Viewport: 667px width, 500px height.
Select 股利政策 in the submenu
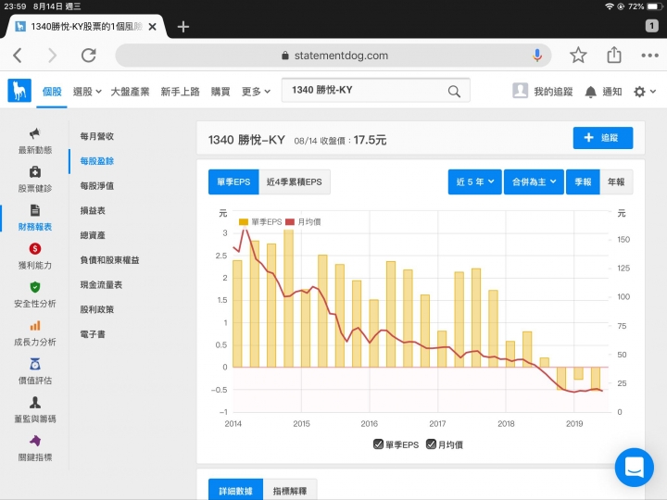point(97,309)
